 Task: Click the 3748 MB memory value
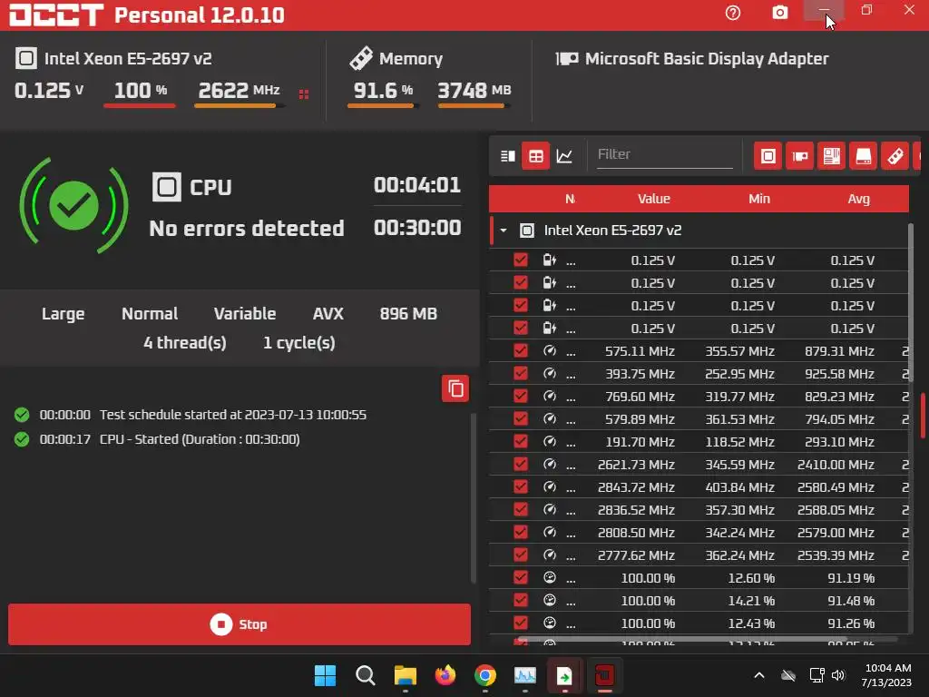tap(474, 90)
